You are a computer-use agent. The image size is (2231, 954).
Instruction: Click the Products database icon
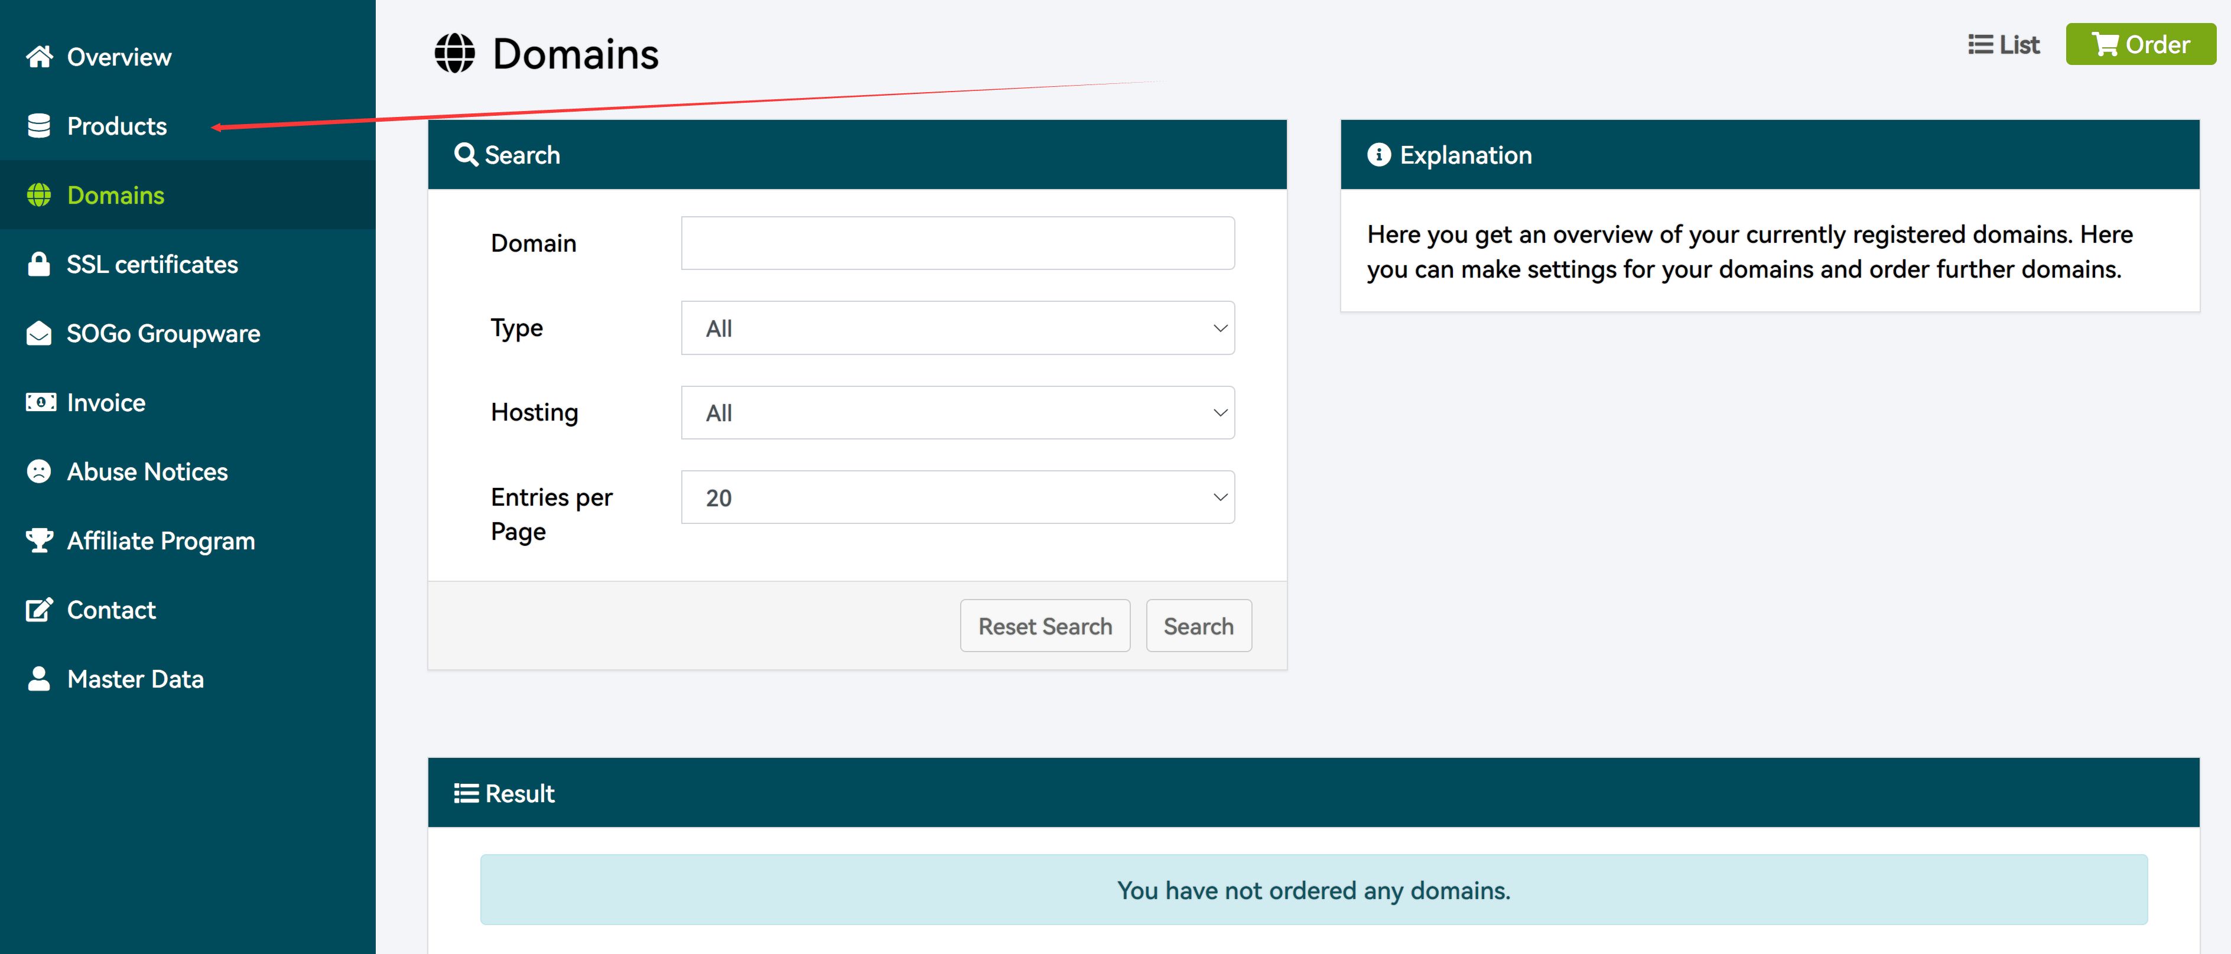[39, 125]
